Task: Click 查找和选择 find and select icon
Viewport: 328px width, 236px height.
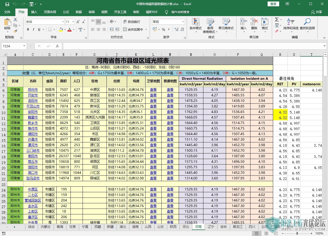Action: (x=307, y=22)
